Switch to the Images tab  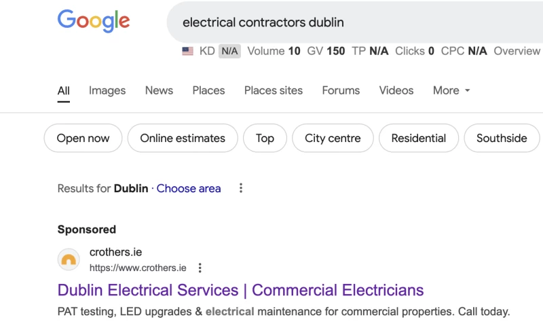[x=107, y=90]
